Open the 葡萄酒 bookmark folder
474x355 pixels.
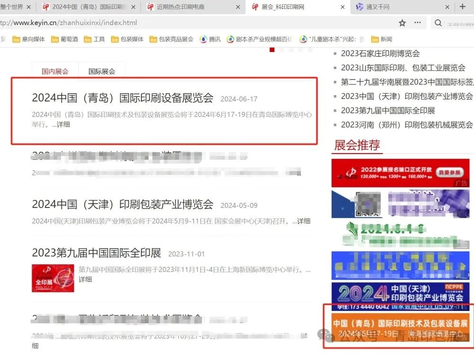tap(65, 39)
